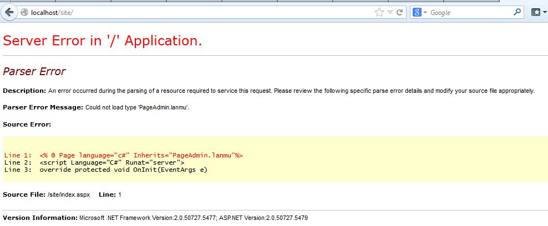This screenshot has width=548, height=226.
Task: Bookmark this page with the star icon
Action: point(379,12)
